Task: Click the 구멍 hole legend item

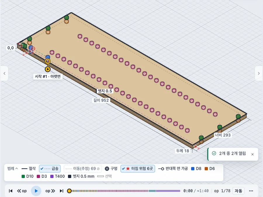Action: pyautogui.click(x=111, y=168)
